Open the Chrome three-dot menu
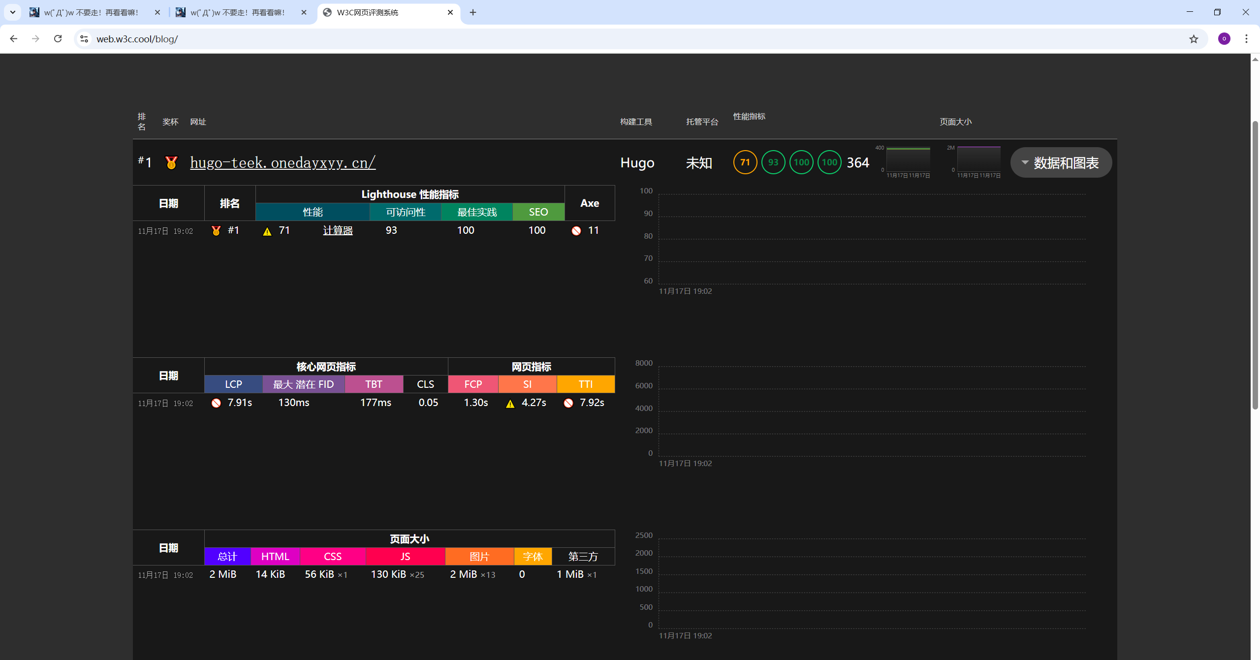 tap(1246, 39)
